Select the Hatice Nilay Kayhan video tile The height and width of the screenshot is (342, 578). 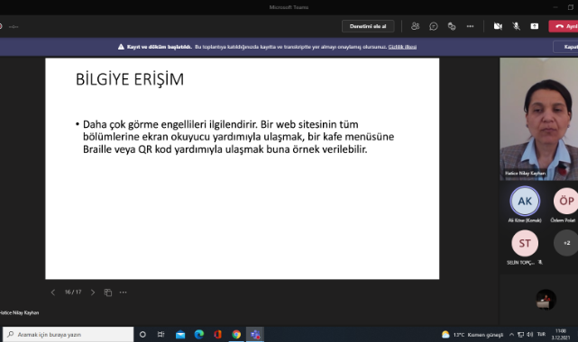[539, 119]
